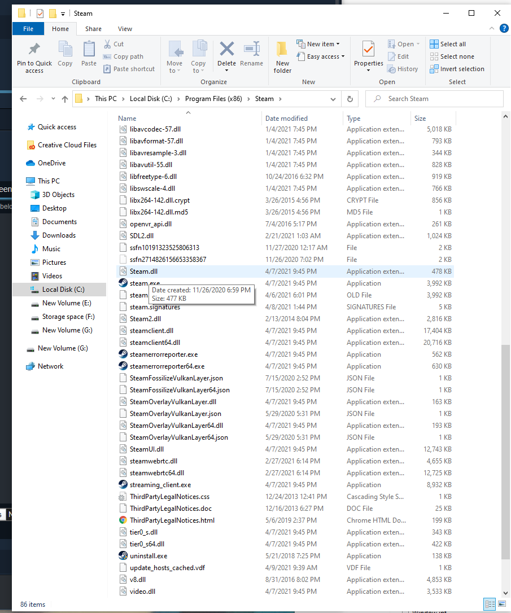
Task: Click the Rename icon
Action: click(x=252, y=49)
